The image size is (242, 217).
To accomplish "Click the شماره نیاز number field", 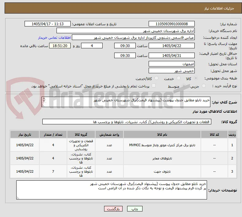I will point(172,24).
